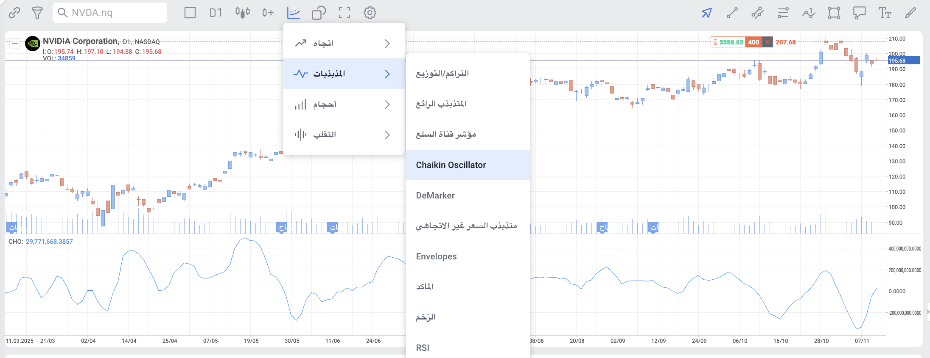Select the cursor arrow tool
This screenshot has width=930, height=358.
(706, 13)
